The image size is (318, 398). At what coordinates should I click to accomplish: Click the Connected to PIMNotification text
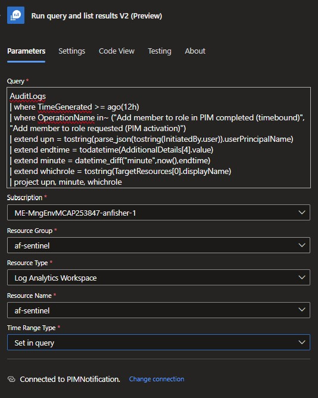[70, 379]
